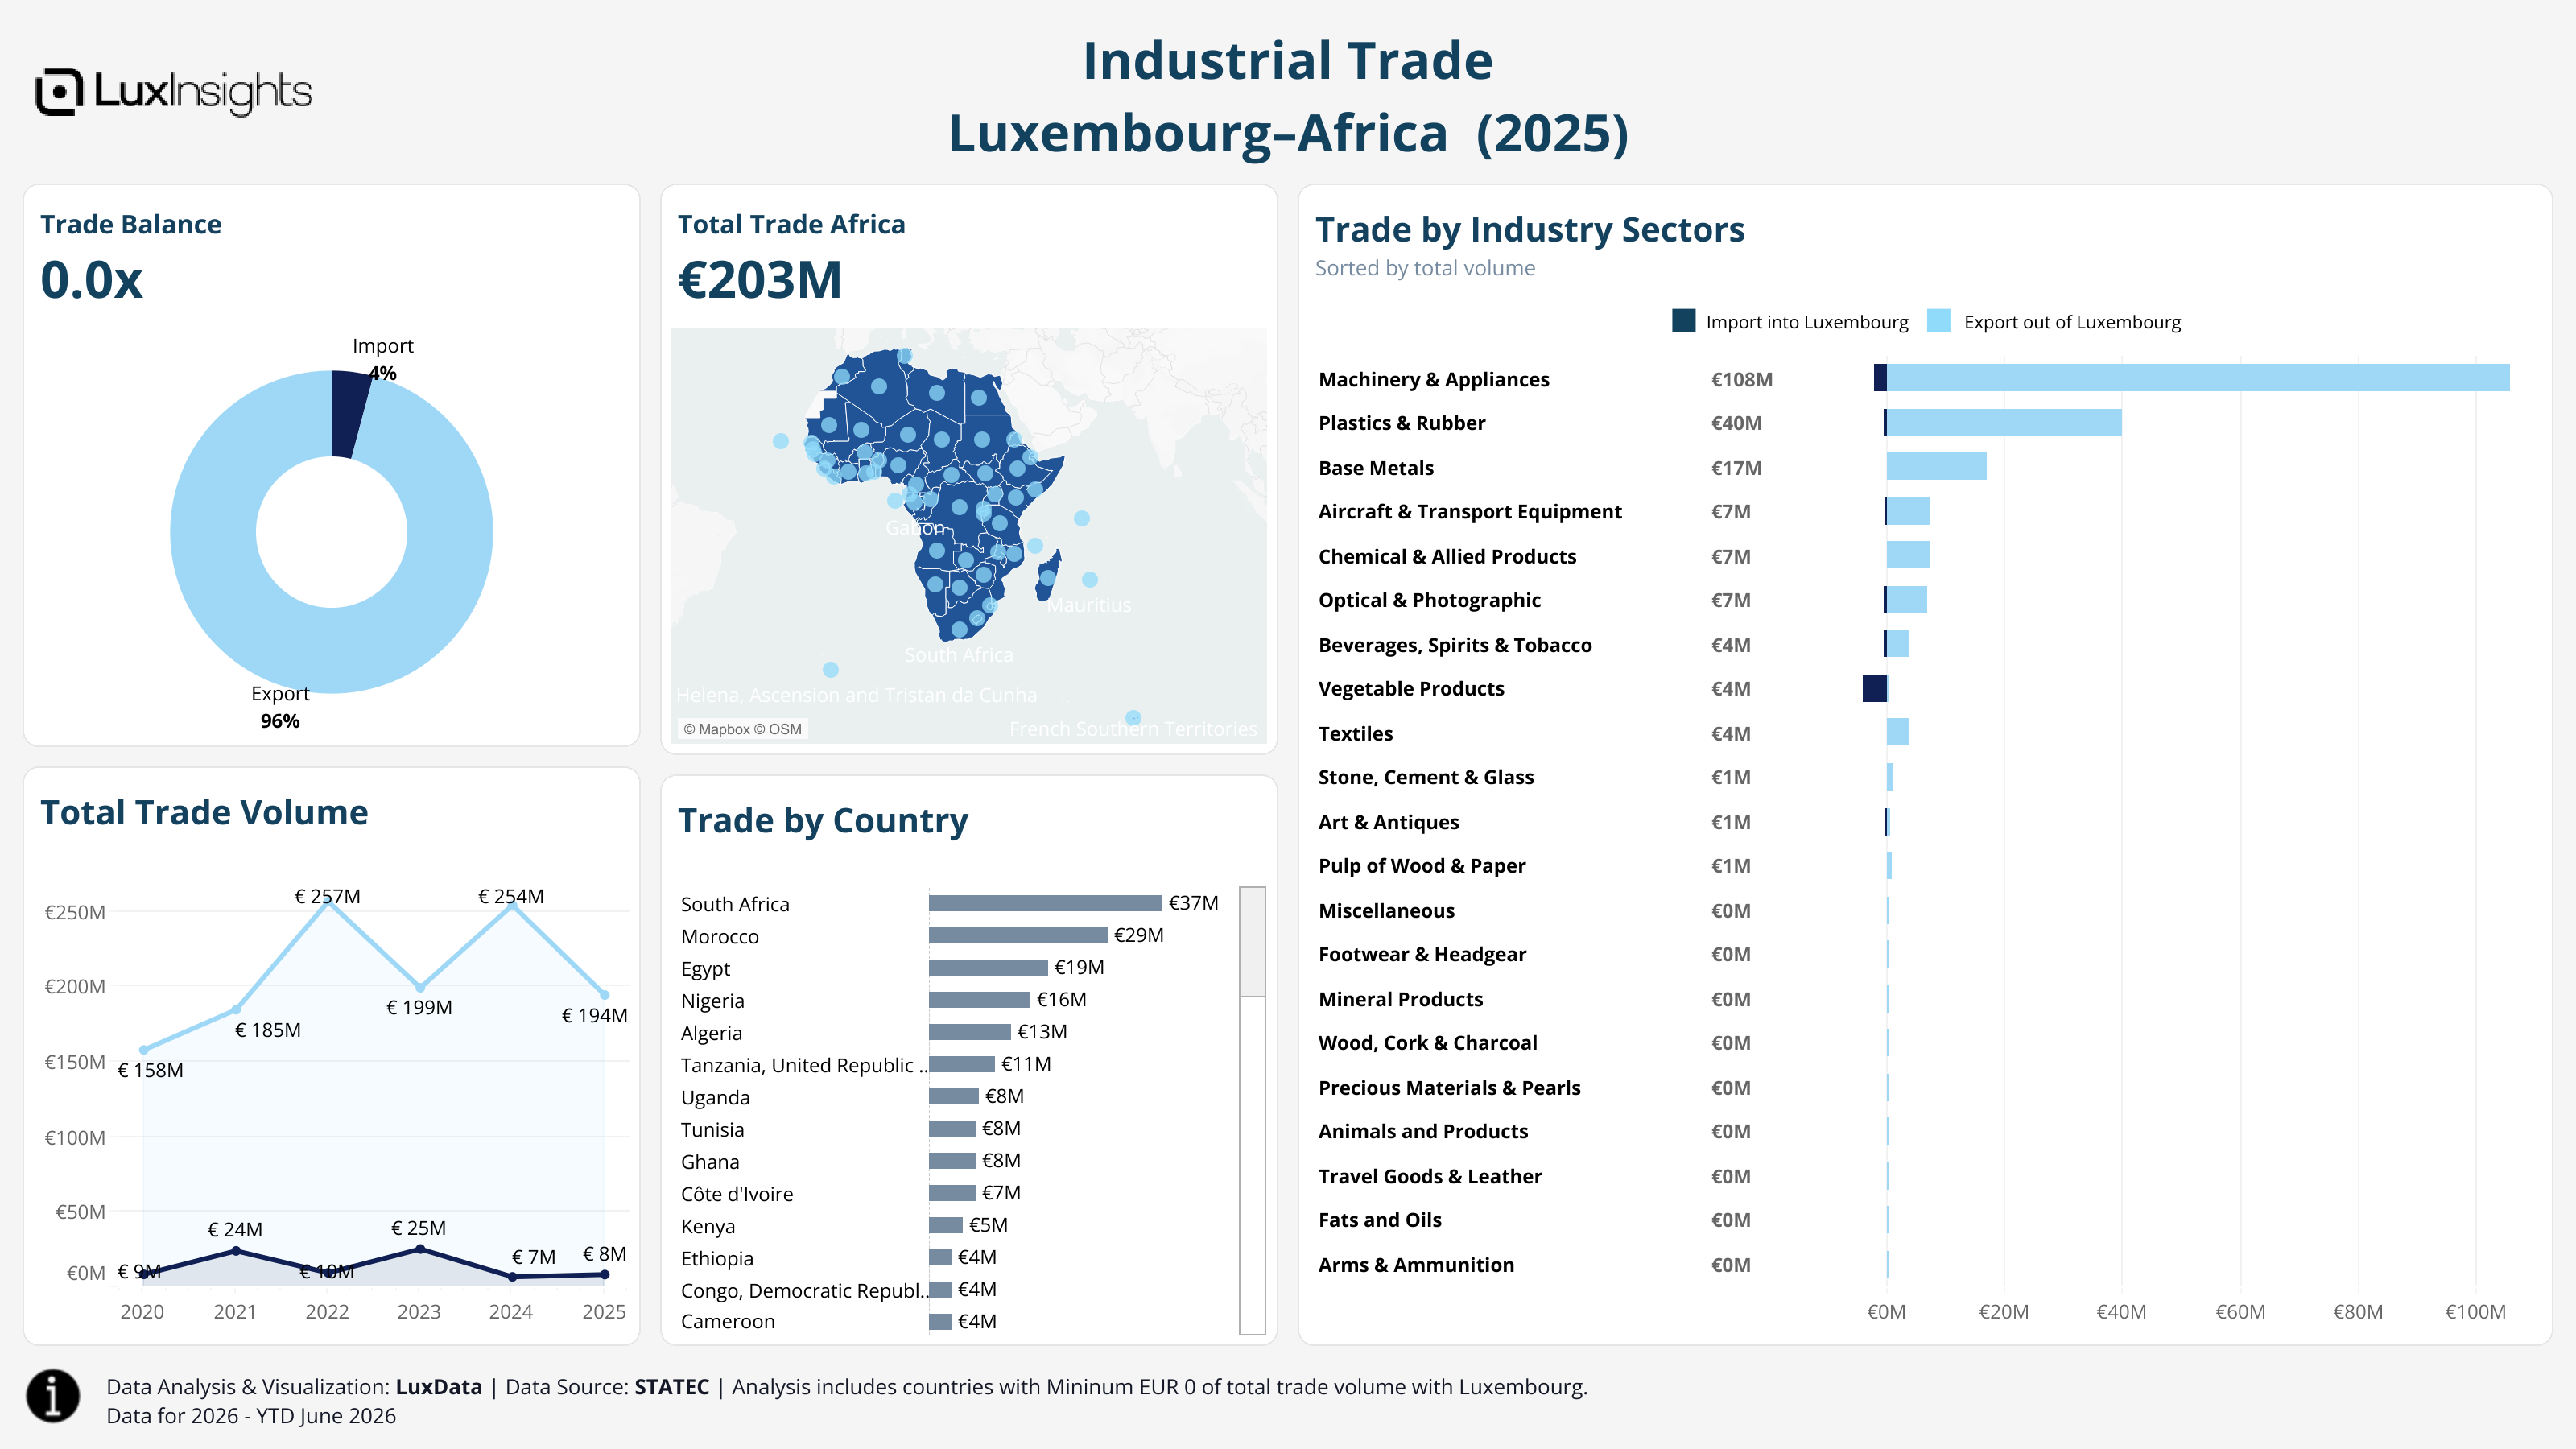Select the Plastics & Rubber export bar
The width and height of the screenshot is (2576, 1449).
[2004, 422]
